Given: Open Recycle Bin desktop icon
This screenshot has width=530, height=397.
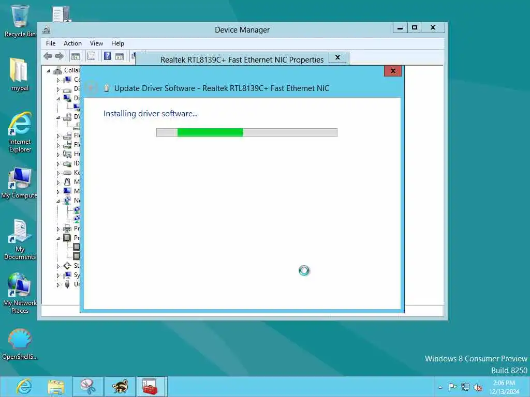Looking at the screenshot, I should coord(20,21).
